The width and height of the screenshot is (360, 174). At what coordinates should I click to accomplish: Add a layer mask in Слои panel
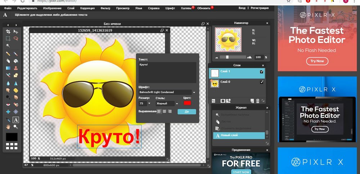coord(222,101)
